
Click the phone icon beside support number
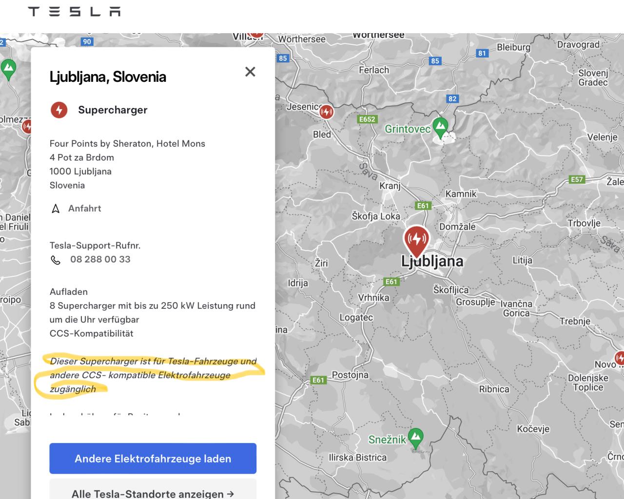click(56, 260)
